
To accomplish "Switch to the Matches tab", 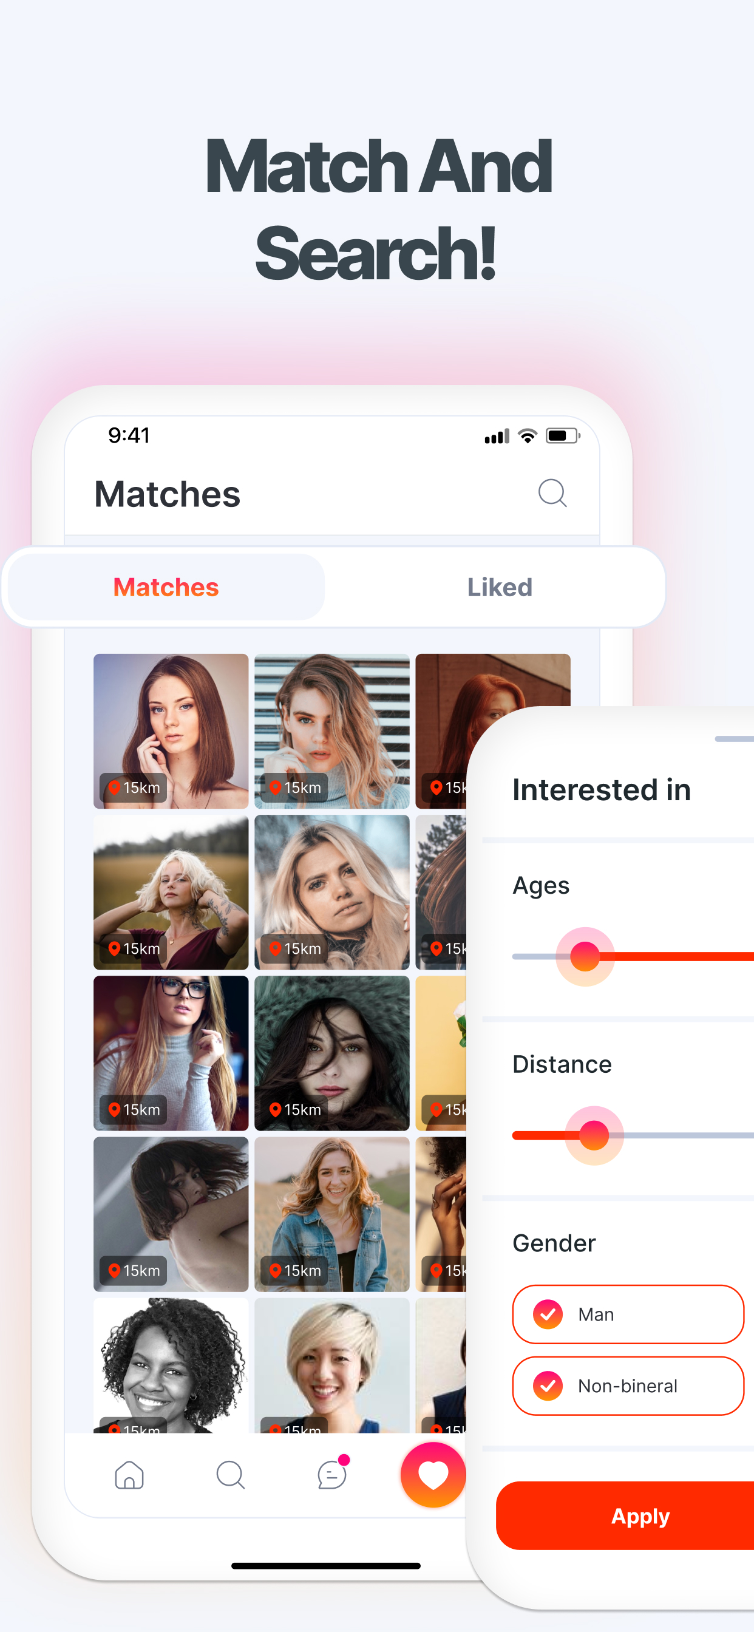I will point(166,587).
